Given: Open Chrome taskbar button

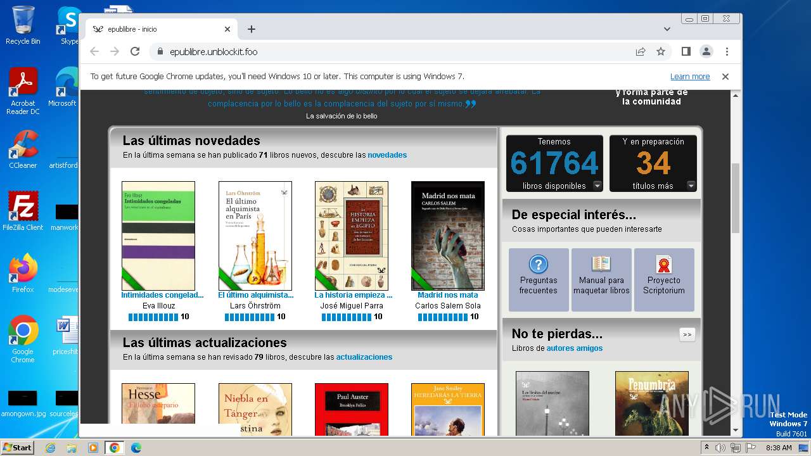Looking at the screenshot, I should [114, 448].
